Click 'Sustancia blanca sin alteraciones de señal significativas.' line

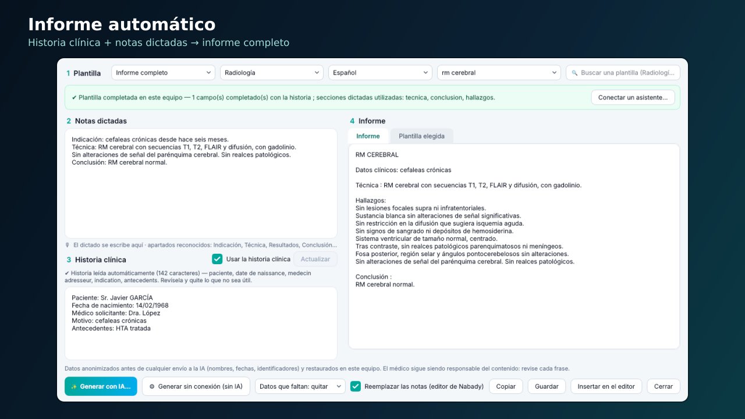coord(439,215)
